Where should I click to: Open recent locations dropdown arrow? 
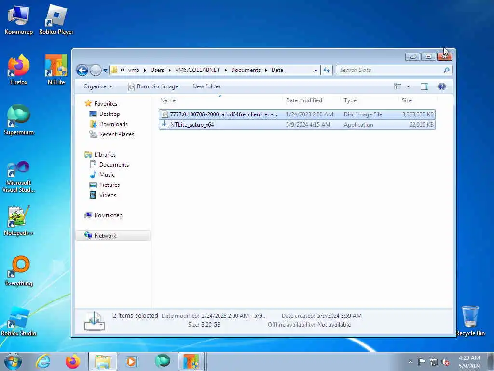[105, 71]
